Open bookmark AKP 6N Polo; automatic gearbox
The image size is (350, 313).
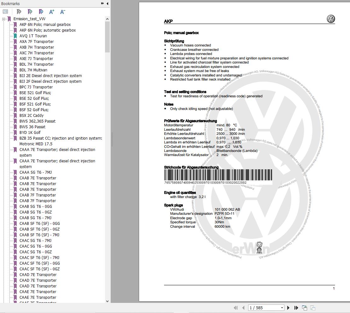click(x=48, y=30)
